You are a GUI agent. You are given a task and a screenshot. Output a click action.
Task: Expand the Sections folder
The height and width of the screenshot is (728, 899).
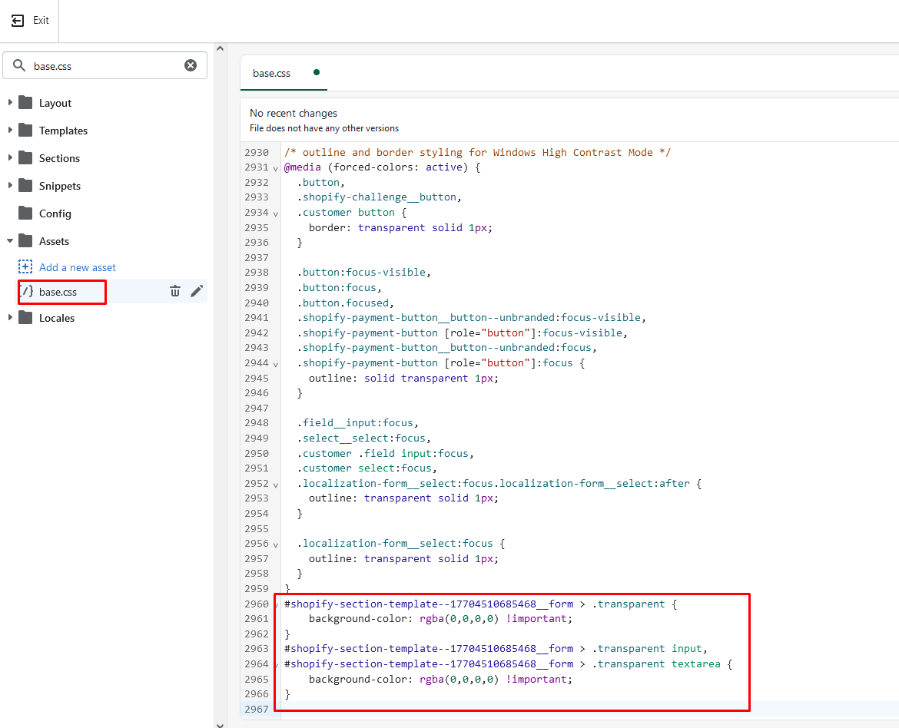(x=10, y=157)
